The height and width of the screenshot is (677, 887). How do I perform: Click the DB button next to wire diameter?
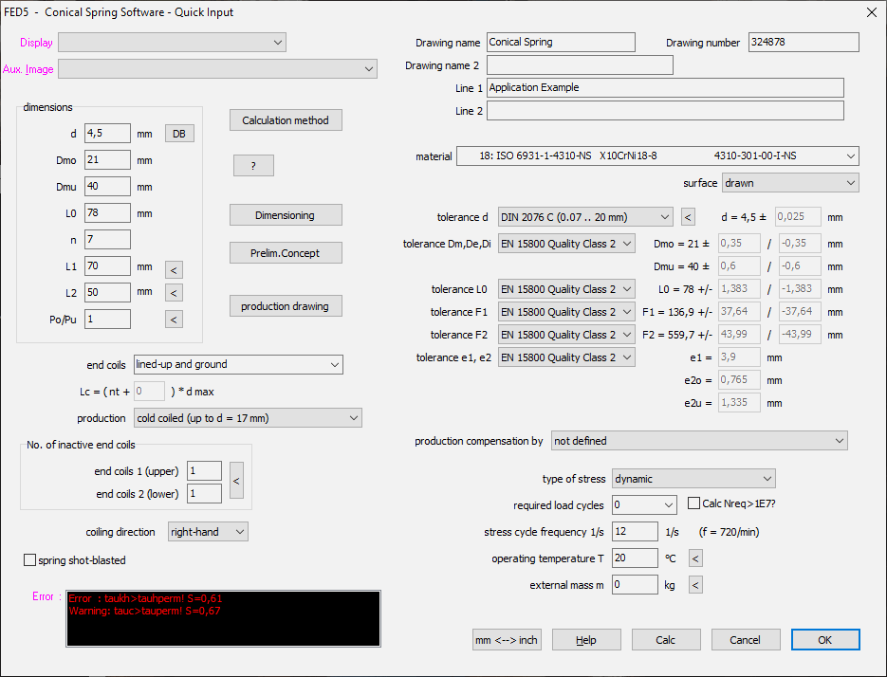[178, 134]
